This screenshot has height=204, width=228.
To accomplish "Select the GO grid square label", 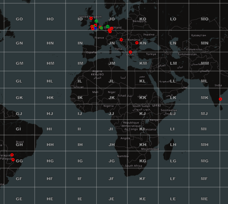I will pos(19,19).
